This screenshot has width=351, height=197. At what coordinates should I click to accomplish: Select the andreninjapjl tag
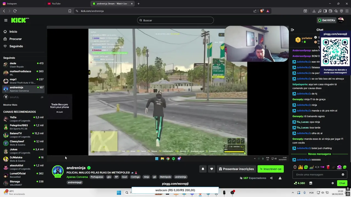[75, 182]
